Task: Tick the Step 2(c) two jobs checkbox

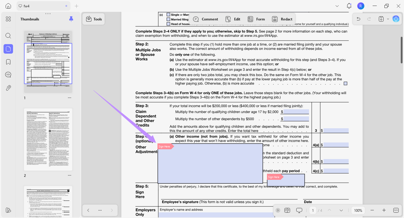Action: pos(345,84)
